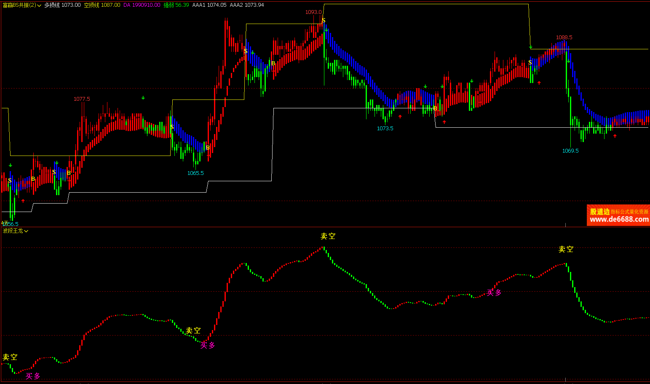Select the rightmost magenta 买多 signal
The image size is (650, 384).
coord(494,293)
